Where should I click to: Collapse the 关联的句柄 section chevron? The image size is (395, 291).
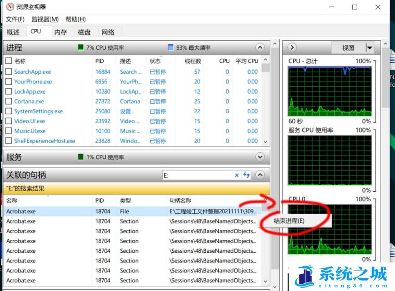pyautogui.click(x=260, y=175)
